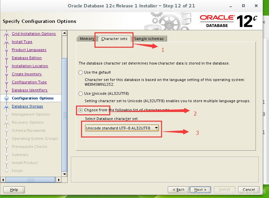Go to Database Identifiers step
Screen dimensions: 269x198
[x=30, y=90]
